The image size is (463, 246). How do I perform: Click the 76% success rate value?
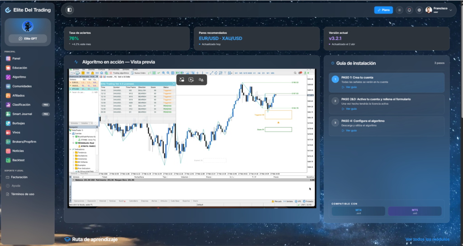74,38
